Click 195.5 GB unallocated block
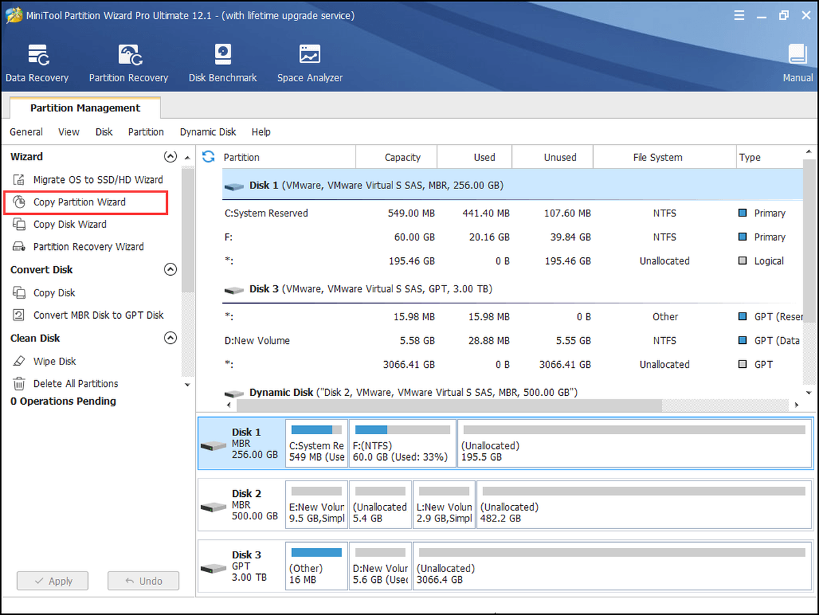 (635, 443)
